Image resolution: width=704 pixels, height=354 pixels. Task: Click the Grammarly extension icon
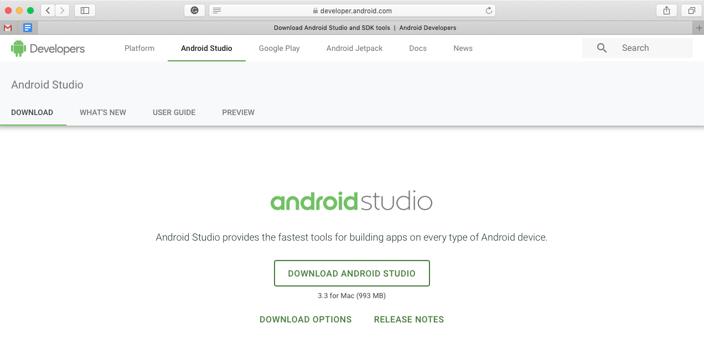point(194,11)
